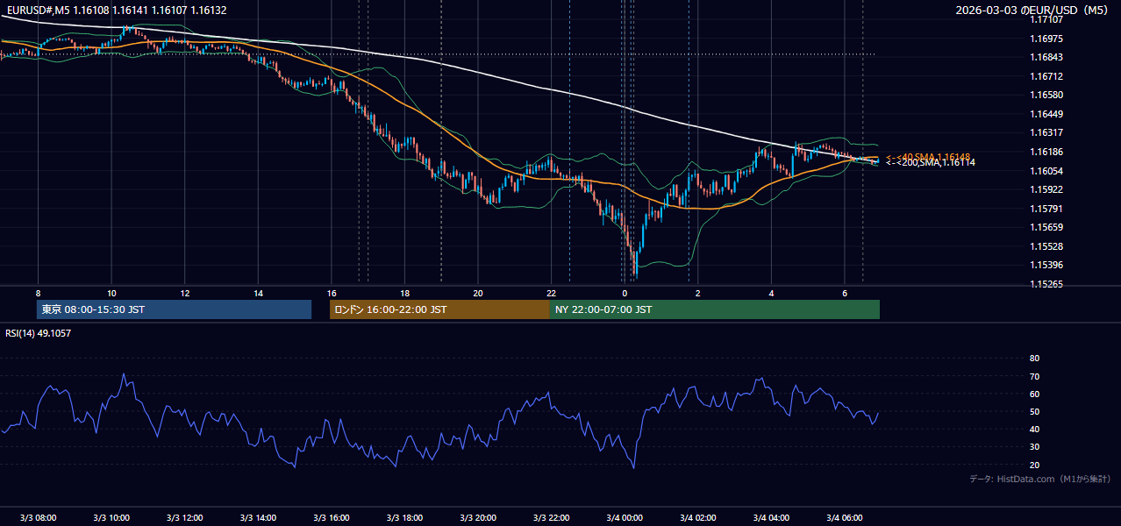The height and width of the screenshot is (526, 1121).
Task: Select the ロンドン 16:00-22:00 JST session bar
Action: 439,309
